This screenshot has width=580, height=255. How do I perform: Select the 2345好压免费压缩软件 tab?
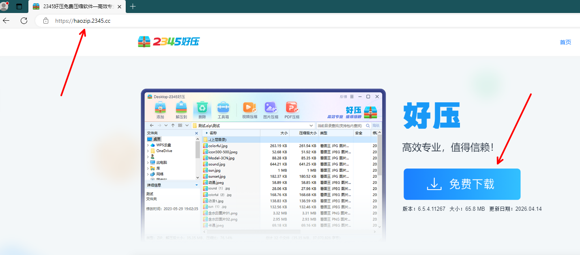77,6
